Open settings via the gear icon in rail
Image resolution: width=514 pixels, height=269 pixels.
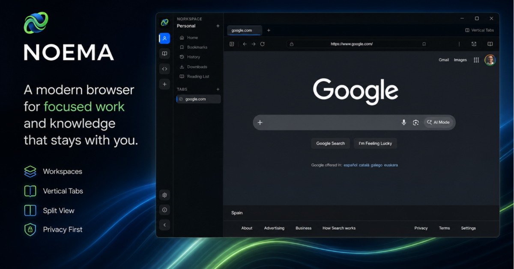coord(164,195)
